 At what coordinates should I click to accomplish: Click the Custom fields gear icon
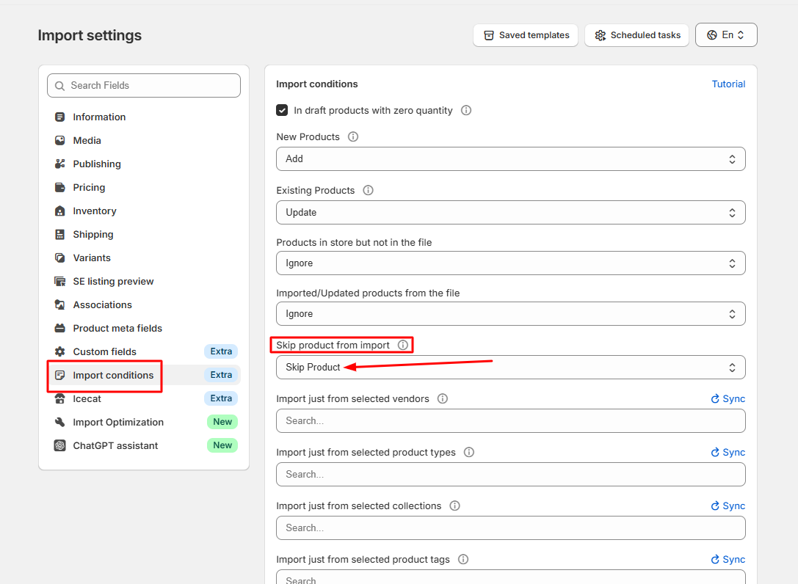coord(59,351)
